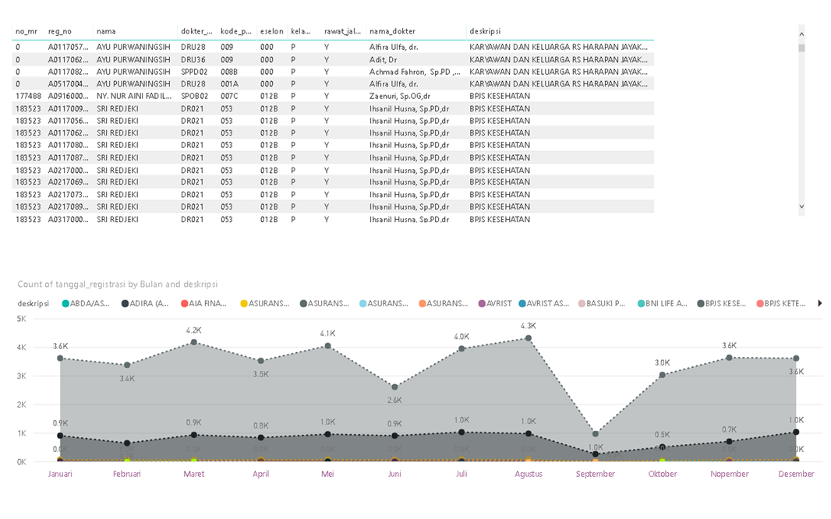Sort table by the eselon column header
The image size is (831, 519).
tap(271, 31)
